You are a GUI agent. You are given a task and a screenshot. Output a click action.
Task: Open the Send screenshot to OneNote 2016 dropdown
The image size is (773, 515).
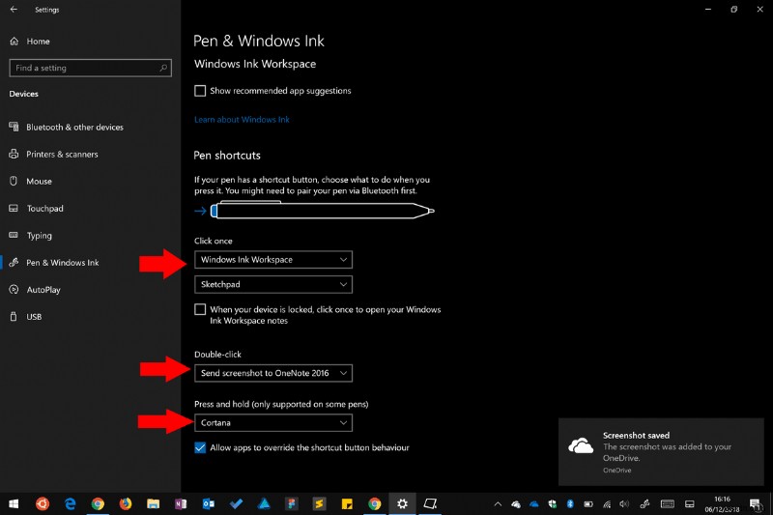tap(273, 373)
